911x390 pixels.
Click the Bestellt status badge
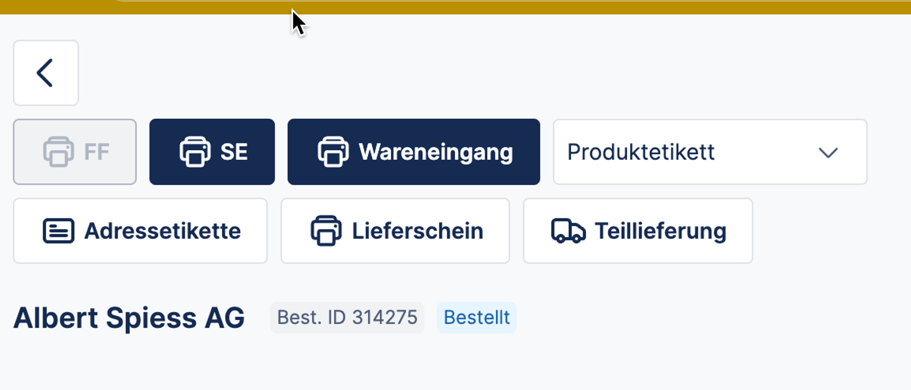tap(476, 318)
